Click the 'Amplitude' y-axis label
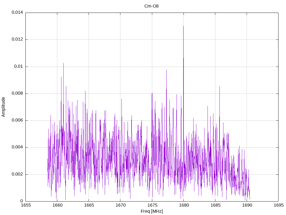Screen dimensions: 286x215 tap(3, 107)
